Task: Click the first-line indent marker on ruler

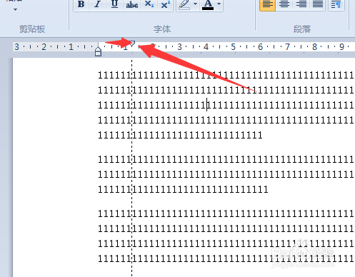Action: (x=132, y=44)
